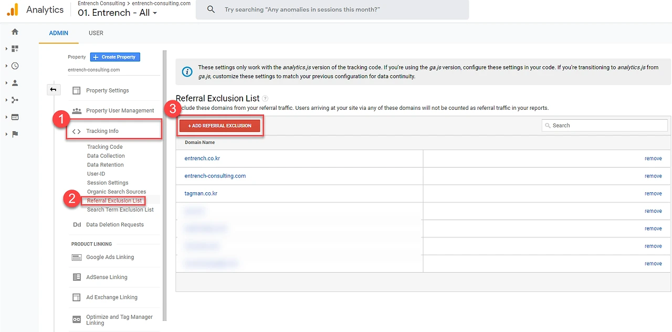Open Conversions flag icon in left rail
This screenshot has width=672, height=332.
click(15, 134)
